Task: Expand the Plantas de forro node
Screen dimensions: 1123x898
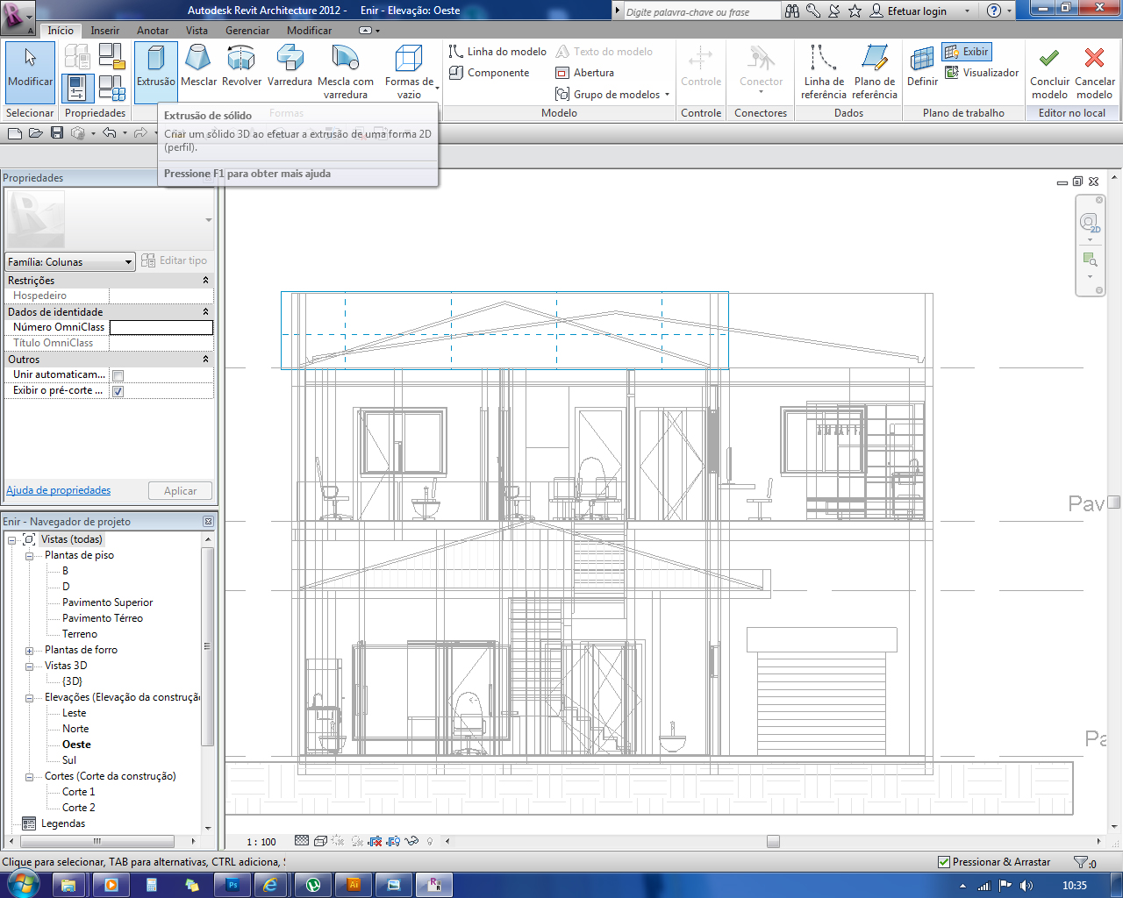Action: click(x=29, y=651)
